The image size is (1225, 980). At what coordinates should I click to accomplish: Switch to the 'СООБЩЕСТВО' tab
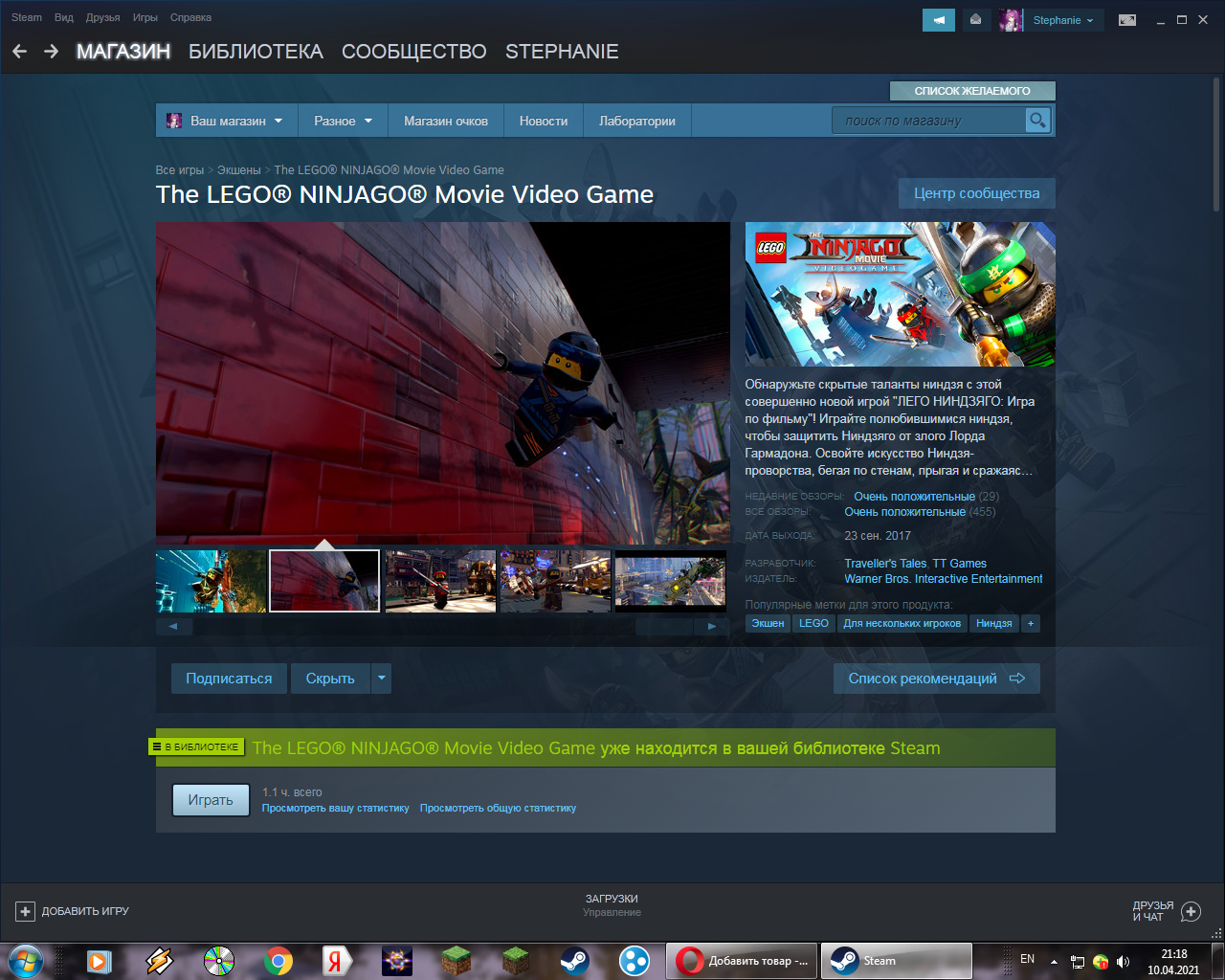click(x=414, y=52)
